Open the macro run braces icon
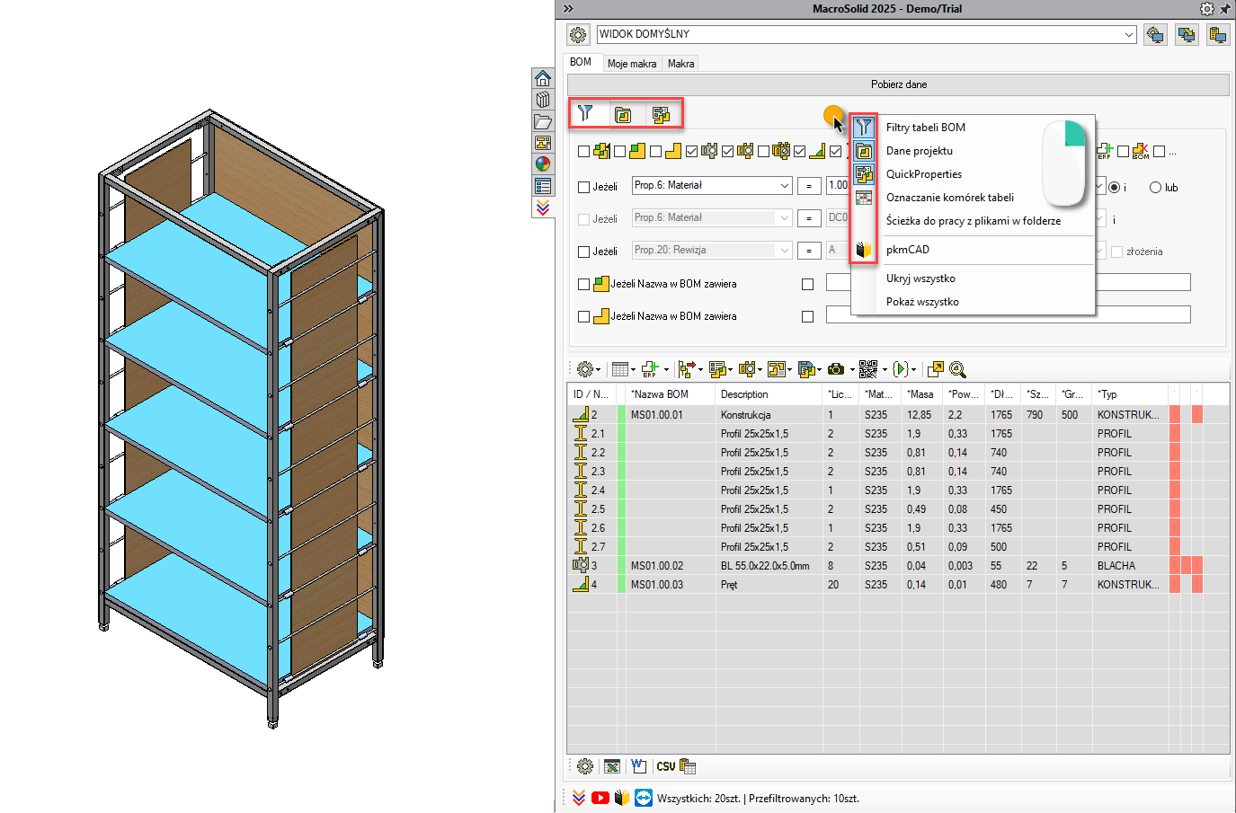The height and width of the screenshot is (813, 1236). pos(901,369)
